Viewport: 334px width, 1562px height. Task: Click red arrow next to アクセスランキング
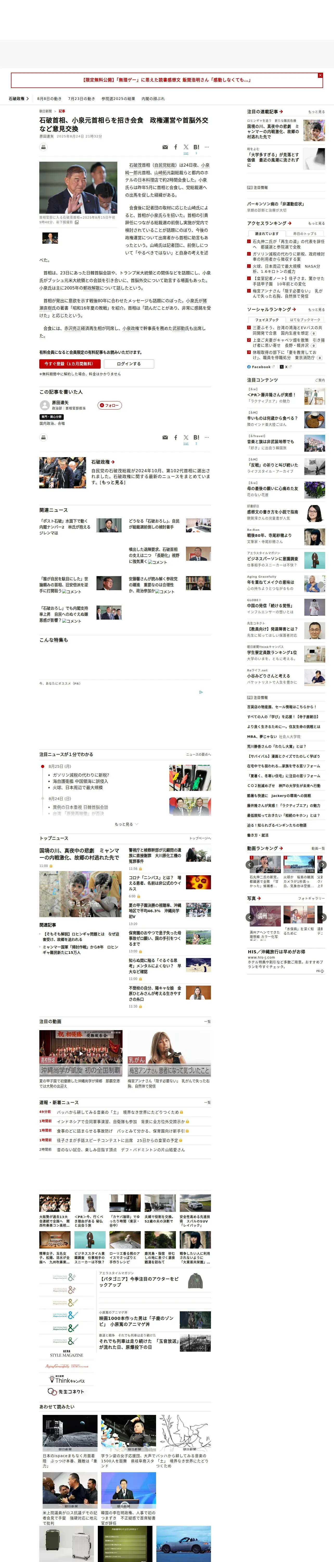point(290,223)
